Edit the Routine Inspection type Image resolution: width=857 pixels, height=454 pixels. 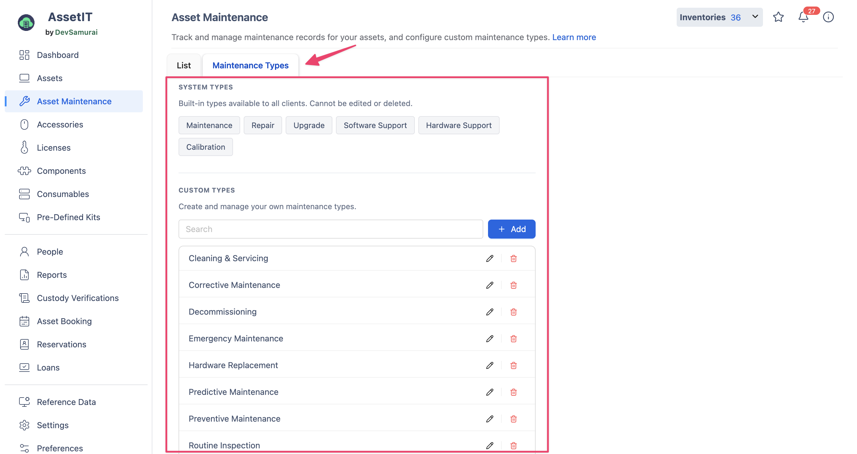490,446
